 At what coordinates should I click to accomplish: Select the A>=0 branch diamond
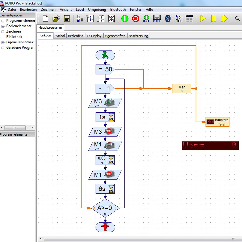coord(105,208)
